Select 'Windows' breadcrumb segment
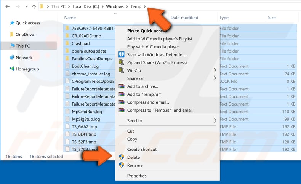 pyautogui.click(x=115, y=6)
